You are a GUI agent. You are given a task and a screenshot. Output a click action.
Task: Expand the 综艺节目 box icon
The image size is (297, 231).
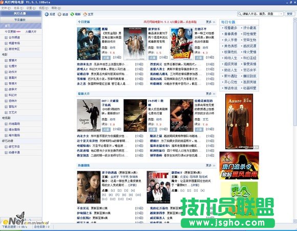pyautogui.click(x=6, y=147)
